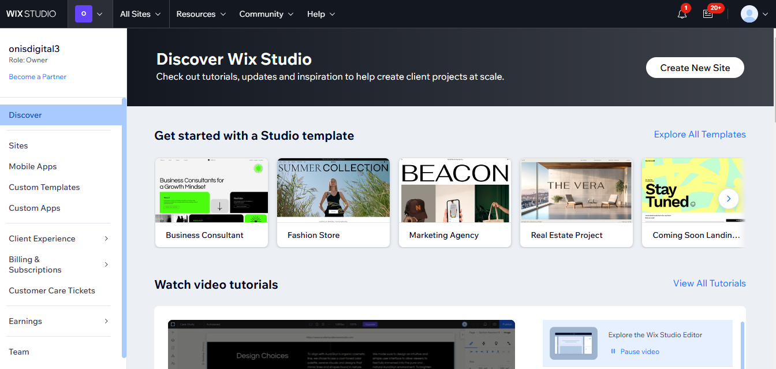Image resolution: width=776 pixels, height=369 pixels.
Task: Open the user profile avatar
Action: tap(749, 14)
